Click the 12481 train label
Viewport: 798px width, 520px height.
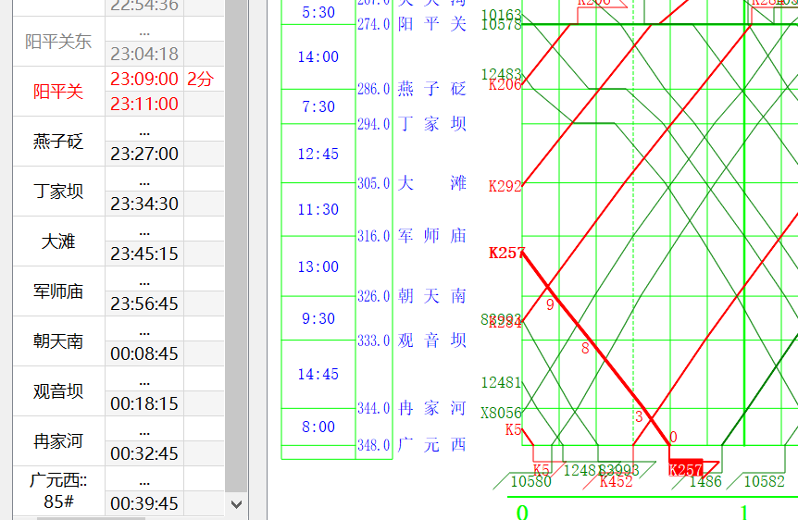501,382
